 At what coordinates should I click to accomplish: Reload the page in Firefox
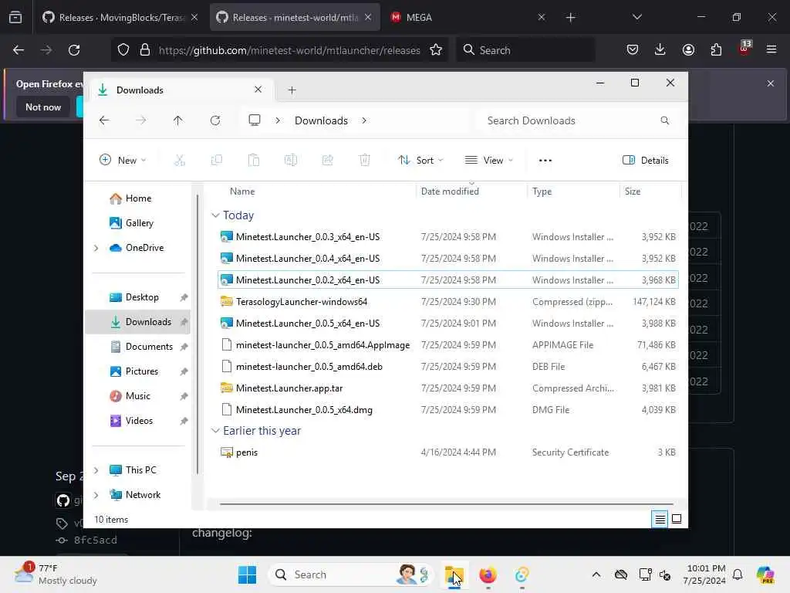(x=74, y=50)
